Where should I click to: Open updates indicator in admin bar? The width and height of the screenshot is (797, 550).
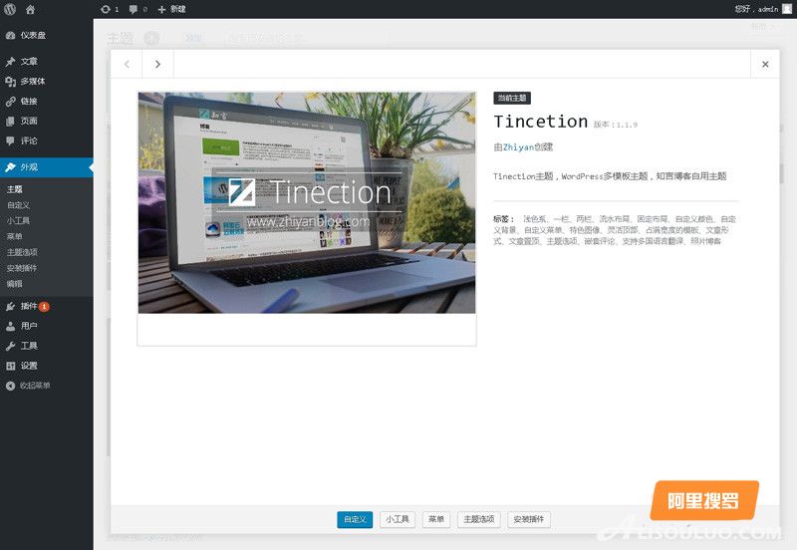click(110, 9)
